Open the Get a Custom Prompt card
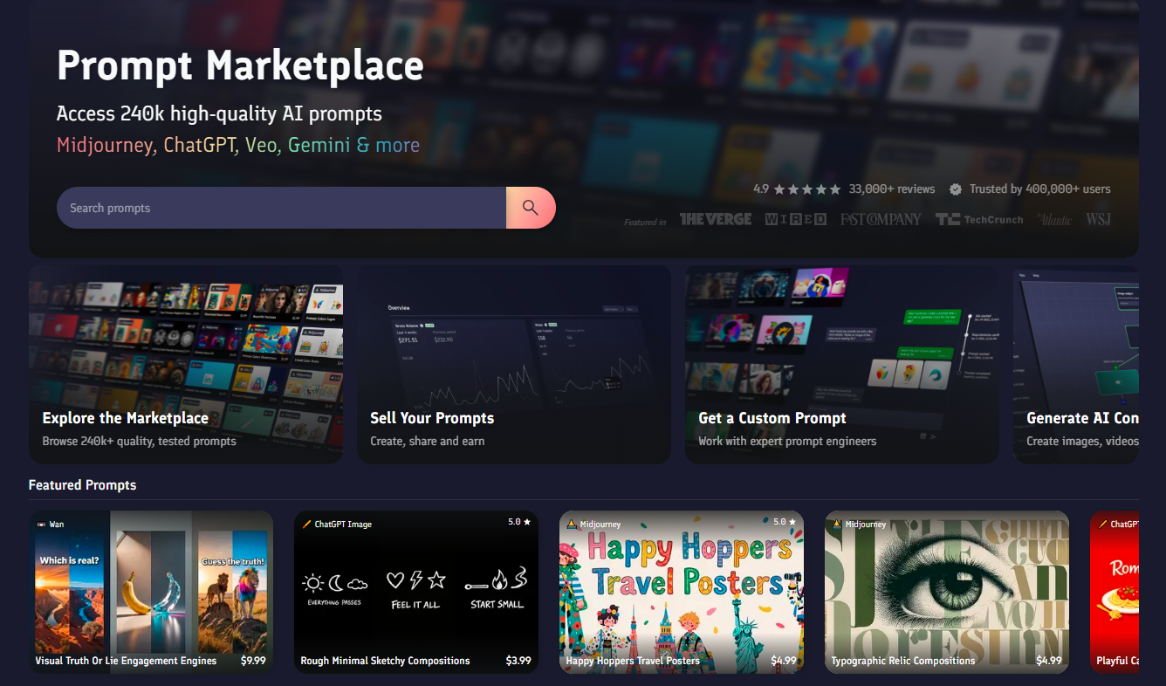 (x=842, y=365)
